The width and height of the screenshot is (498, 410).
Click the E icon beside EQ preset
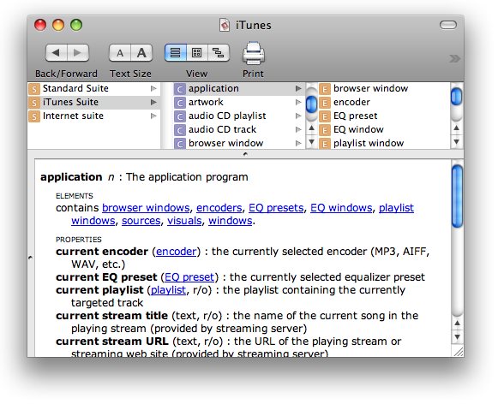coord(325,116)
